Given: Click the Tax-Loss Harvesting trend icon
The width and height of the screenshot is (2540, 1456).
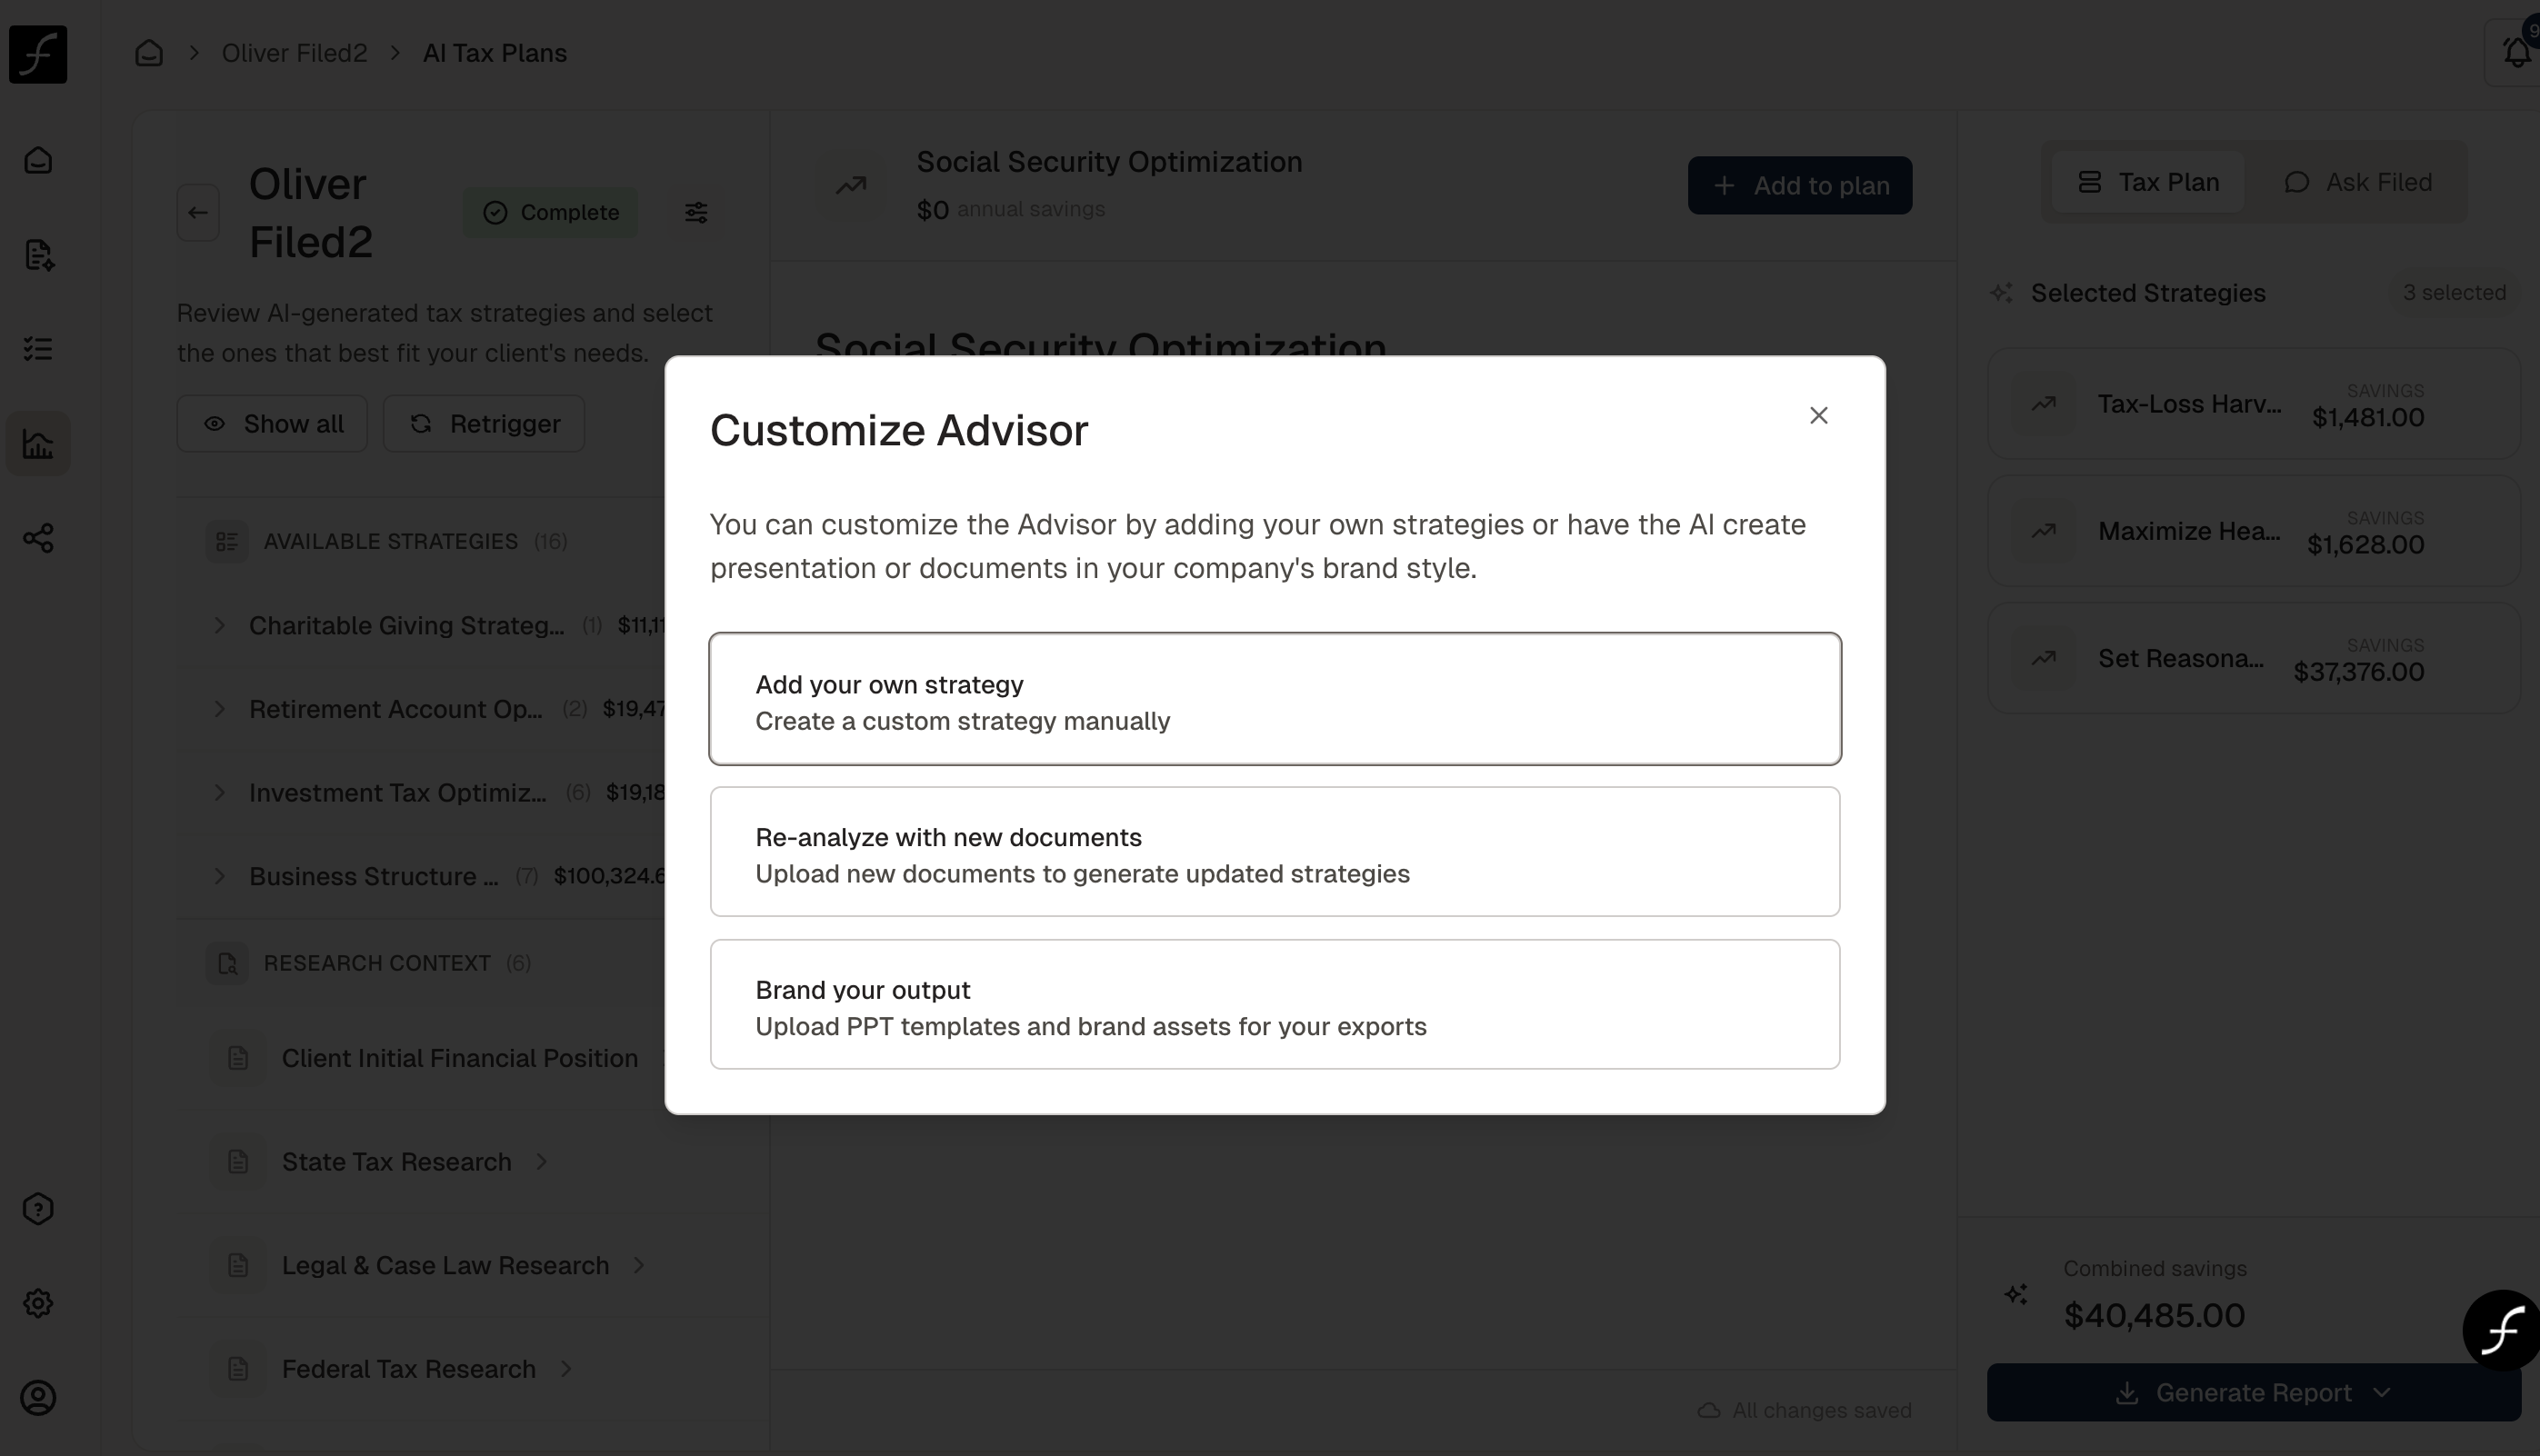Looking at the screenshot, I should [x=2044, y=404].
